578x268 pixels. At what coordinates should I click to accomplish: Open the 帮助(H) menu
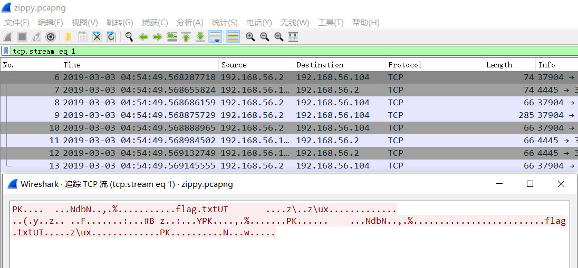(x=365, y=23)
